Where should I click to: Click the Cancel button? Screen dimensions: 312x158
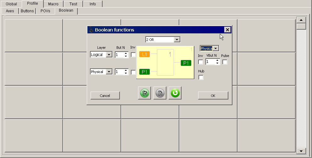tap(105, 96)
